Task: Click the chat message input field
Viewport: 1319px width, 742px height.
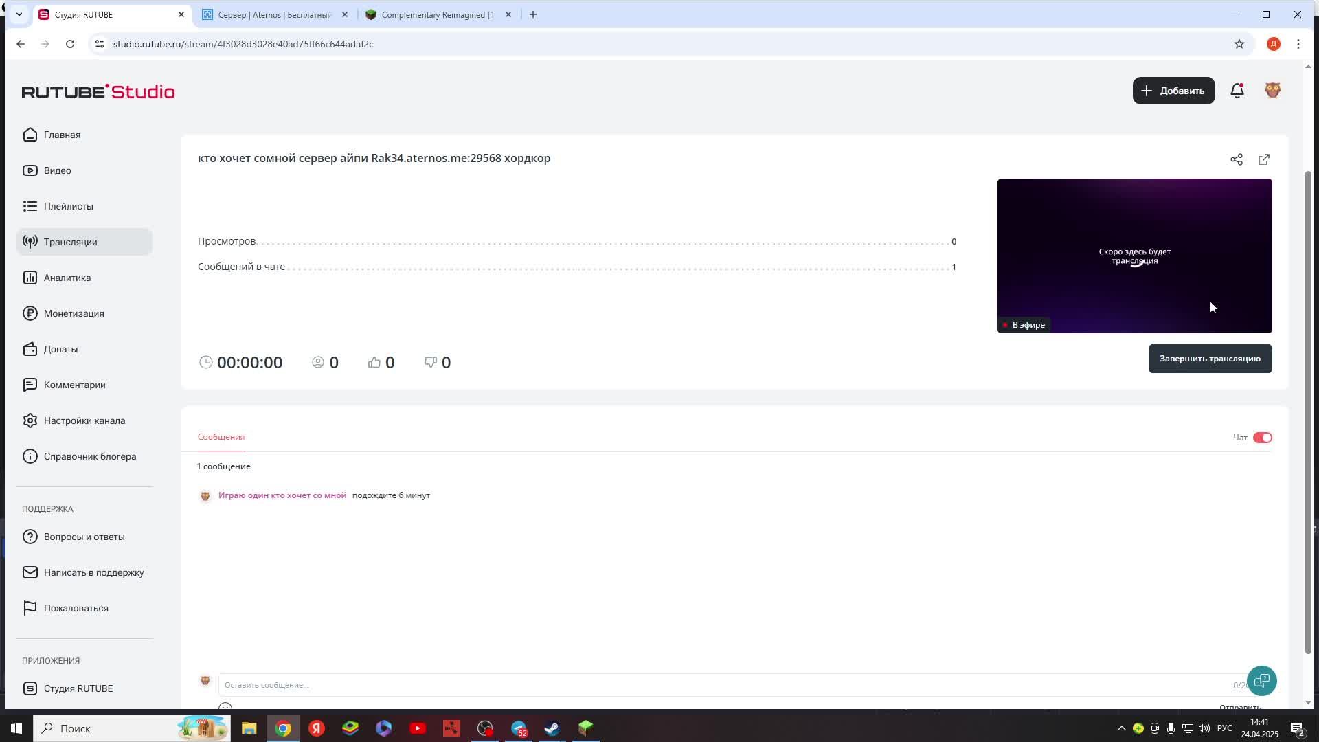Action: click(721, 685)
